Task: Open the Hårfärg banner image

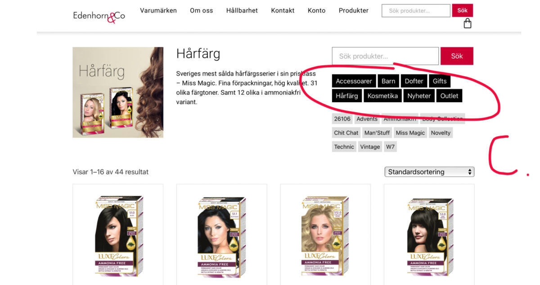Action: (x=118, y=92)
